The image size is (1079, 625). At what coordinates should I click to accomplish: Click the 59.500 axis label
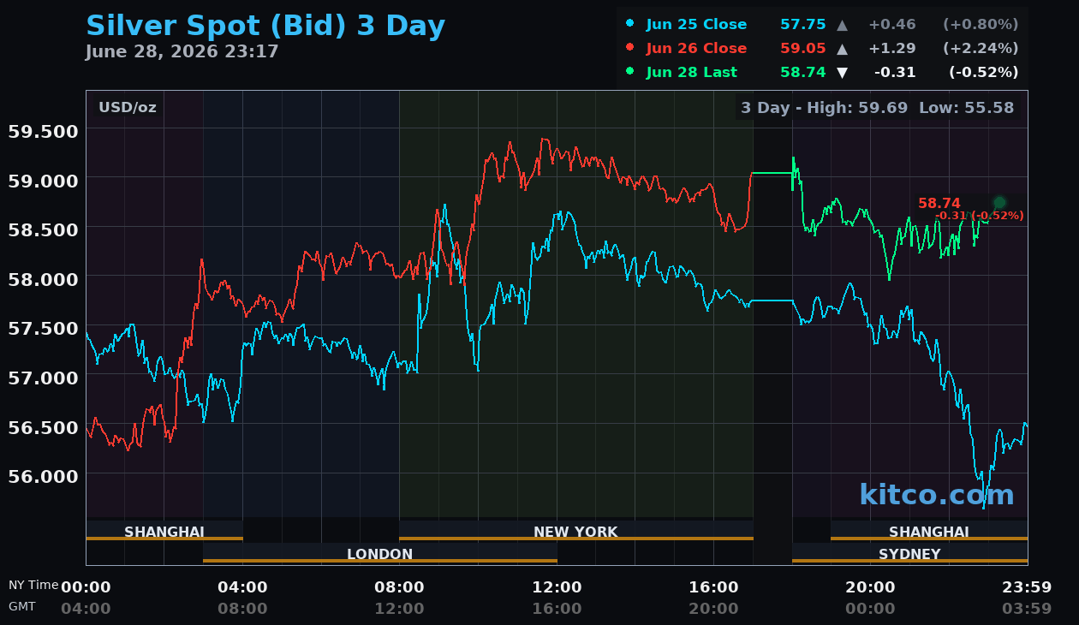[43, 131]
